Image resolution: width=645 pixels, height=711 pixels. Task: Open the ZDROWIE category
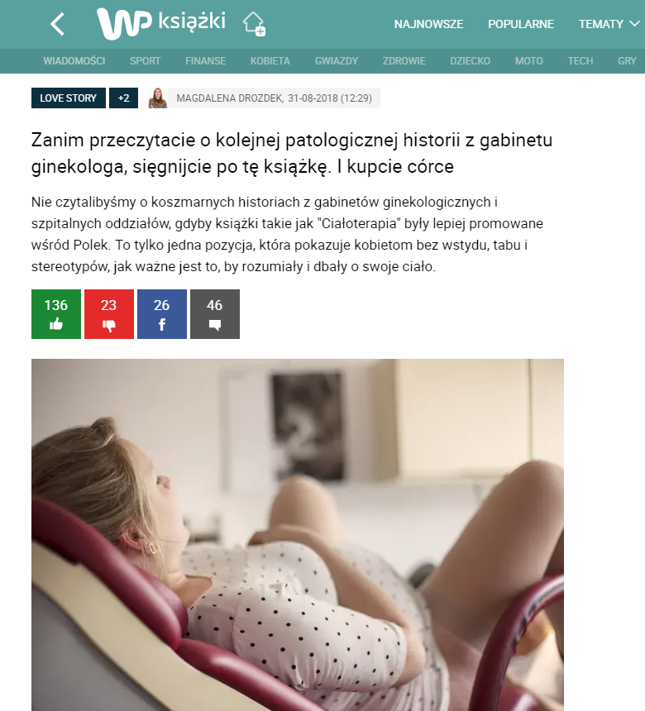click(x=404, y=60)
